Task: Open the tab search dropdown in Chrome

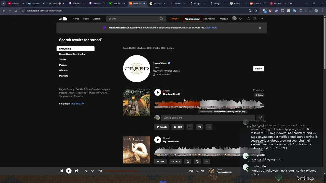Action: coord(3,4)
